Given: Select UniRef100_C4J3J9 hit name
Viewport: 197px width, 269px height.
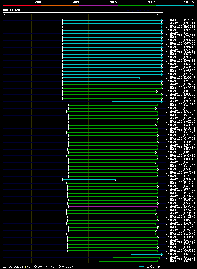Looking at the screenshot, I should (x=180, y=257).
